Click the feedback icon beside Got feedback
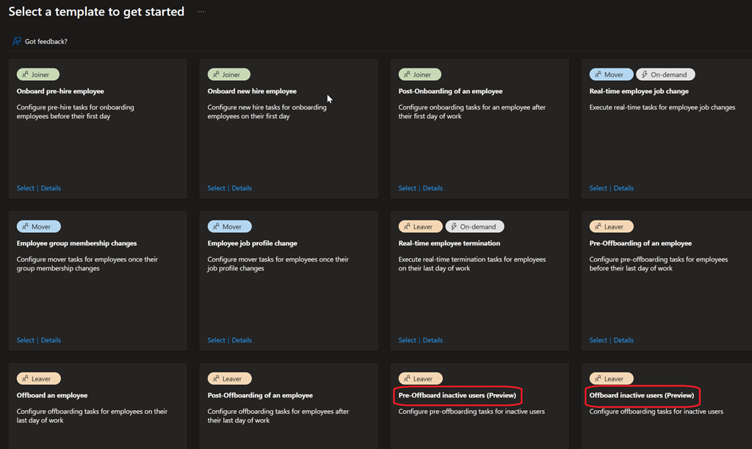752x449 pixels. pyautogui.click(x=15, y=41)
